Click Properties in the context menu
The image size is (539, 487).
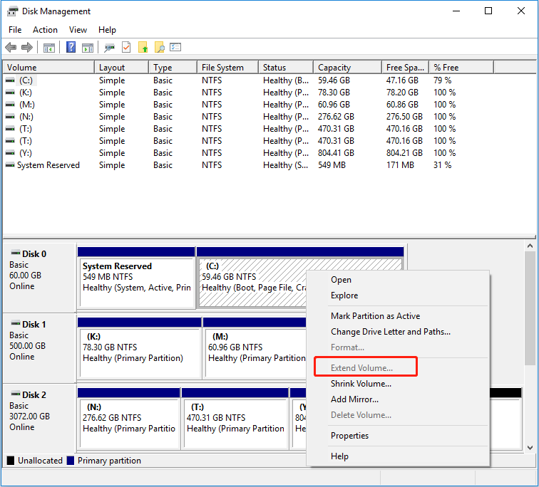pos(349,436)
